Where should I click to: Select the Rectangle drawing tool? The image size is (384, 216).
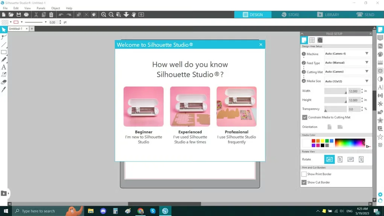tap(4, 52)
